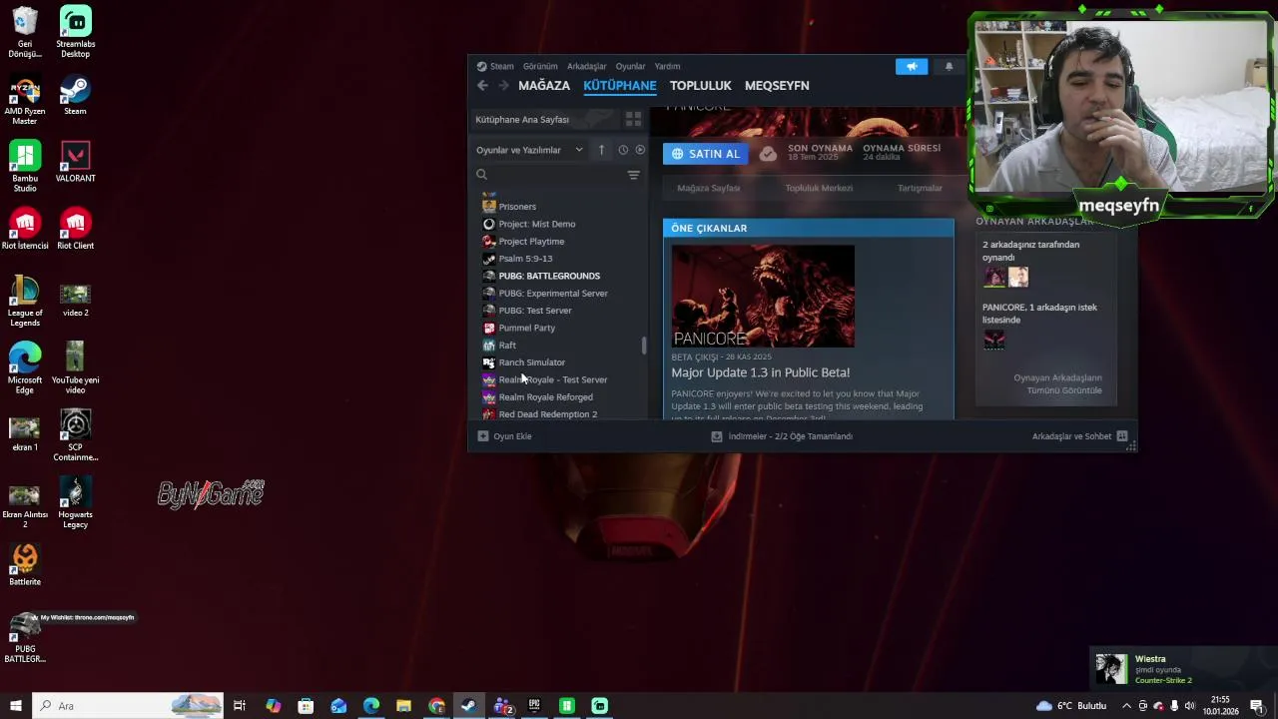Image resolution: width=1278 pixels, height=719 pixels.
Task: Open the Bambu Studio desktop icon
Action: click(25, 167)
